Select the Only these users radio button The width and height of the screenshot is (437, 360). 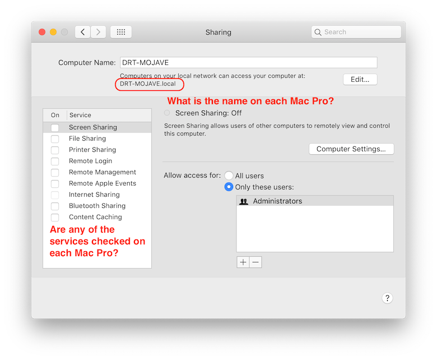click(x=229, y=187)
